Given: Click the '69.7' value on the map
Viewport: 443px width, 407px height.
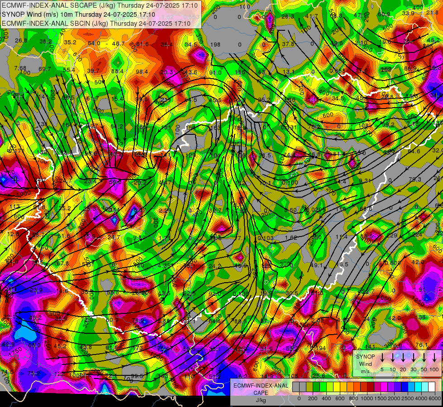Looking at the screenshot, I should pyautogui.click(x=45, y=69).
